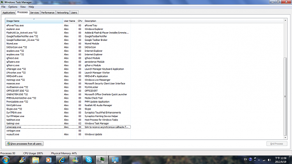Screen dimensions: 292x164
Task: Open the control panel taskbar window
Action: point(115,160)
